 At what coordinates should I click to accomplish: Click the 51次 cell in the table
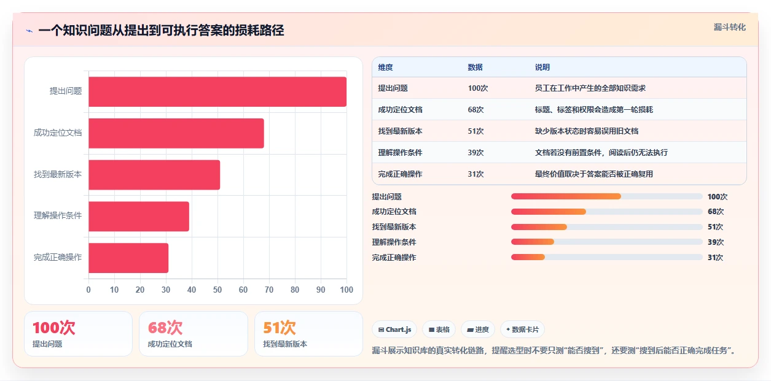coord(476,131)
